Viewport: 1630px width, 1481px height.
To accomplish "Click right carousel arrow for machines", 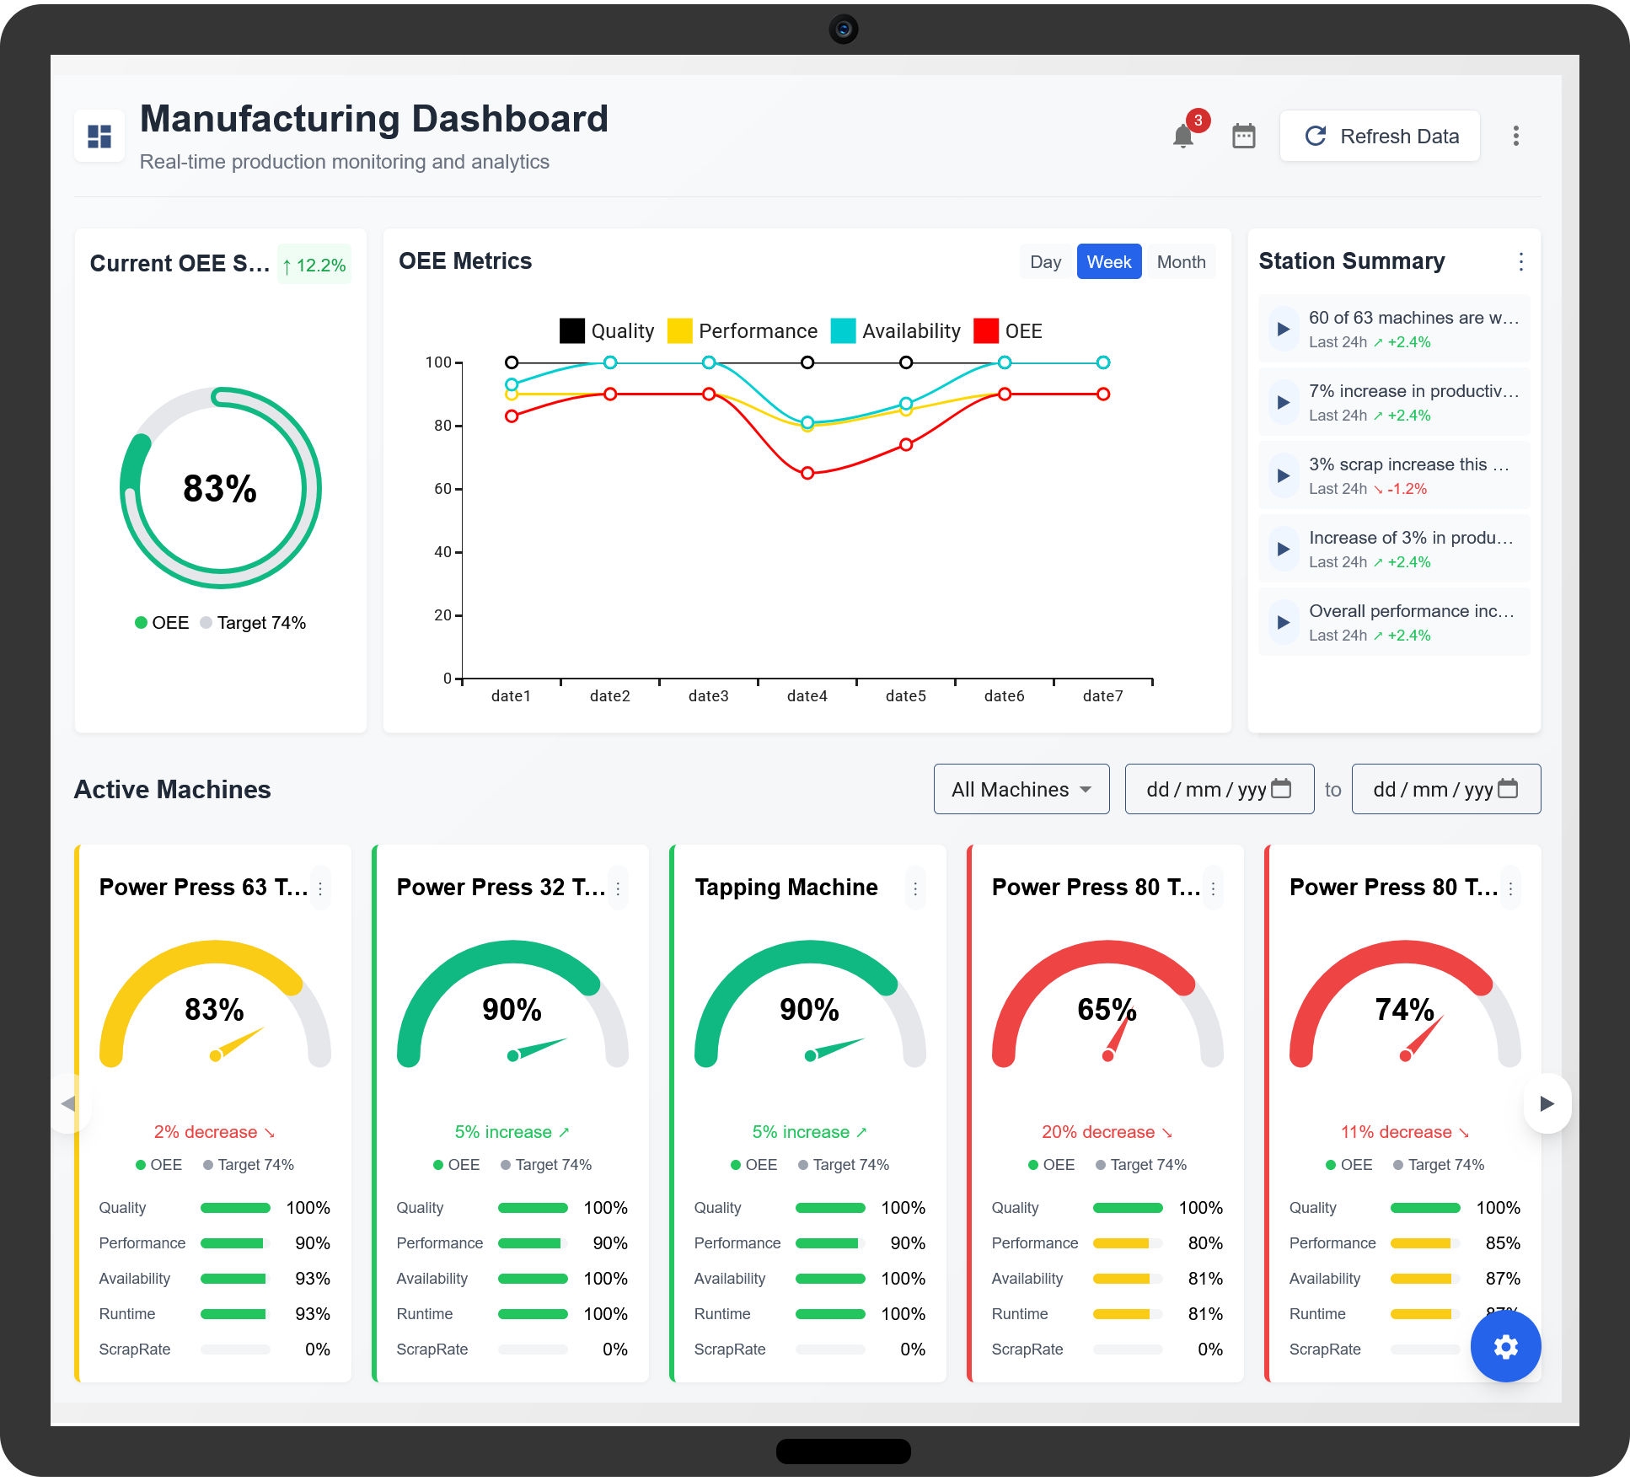I will (1547, 1103).
